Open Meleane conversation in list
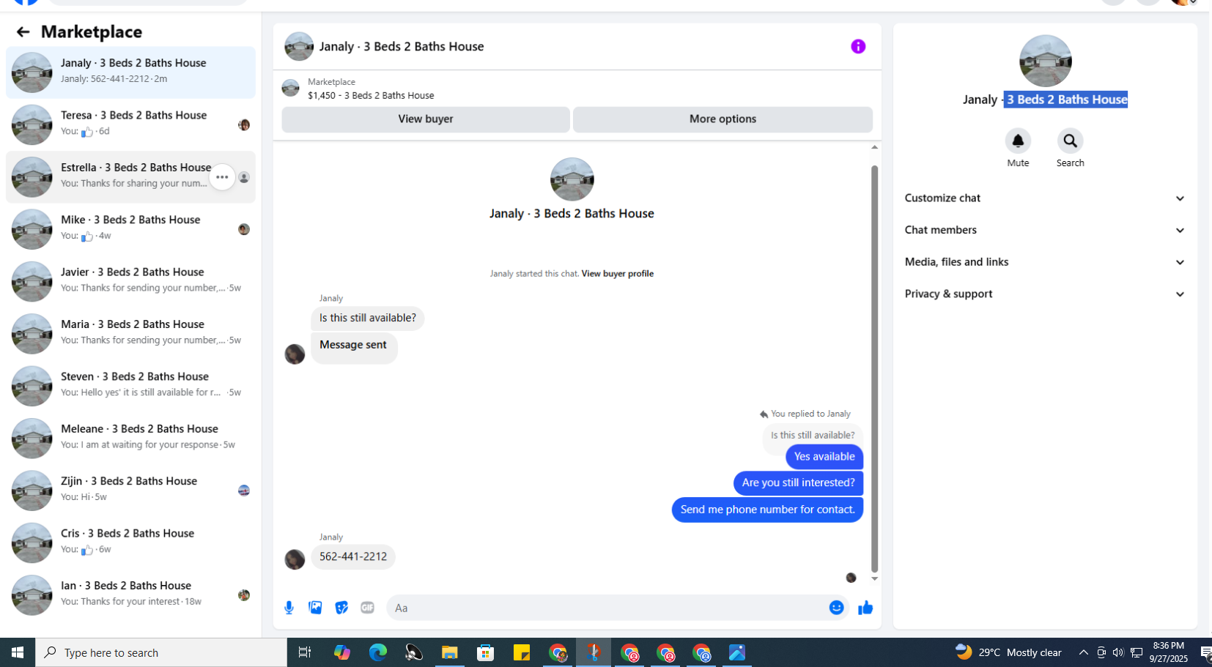Viewport: 1212px width, 667px height. pyautogui.click(x=130, y=439)
